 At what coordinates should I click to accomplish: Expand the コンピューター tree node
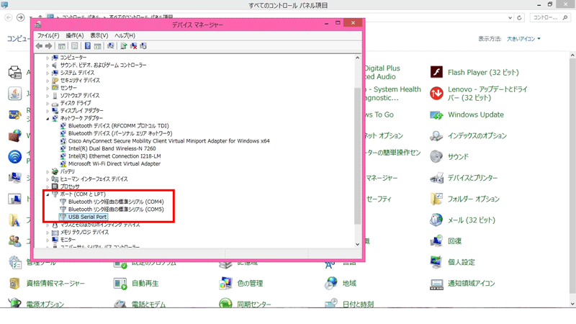(x=48, y=58)
